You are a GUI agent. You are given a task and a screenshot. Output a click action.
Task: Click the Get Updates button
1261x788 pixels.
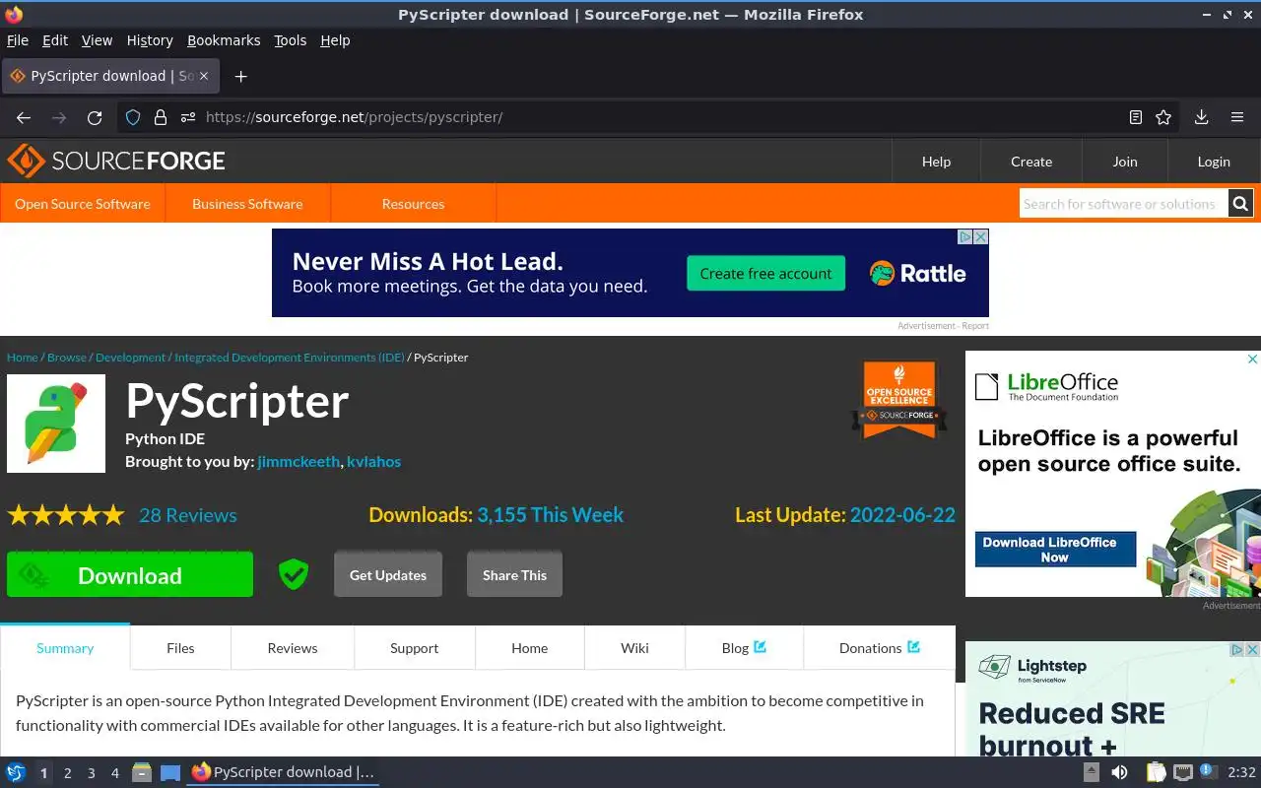388,575
